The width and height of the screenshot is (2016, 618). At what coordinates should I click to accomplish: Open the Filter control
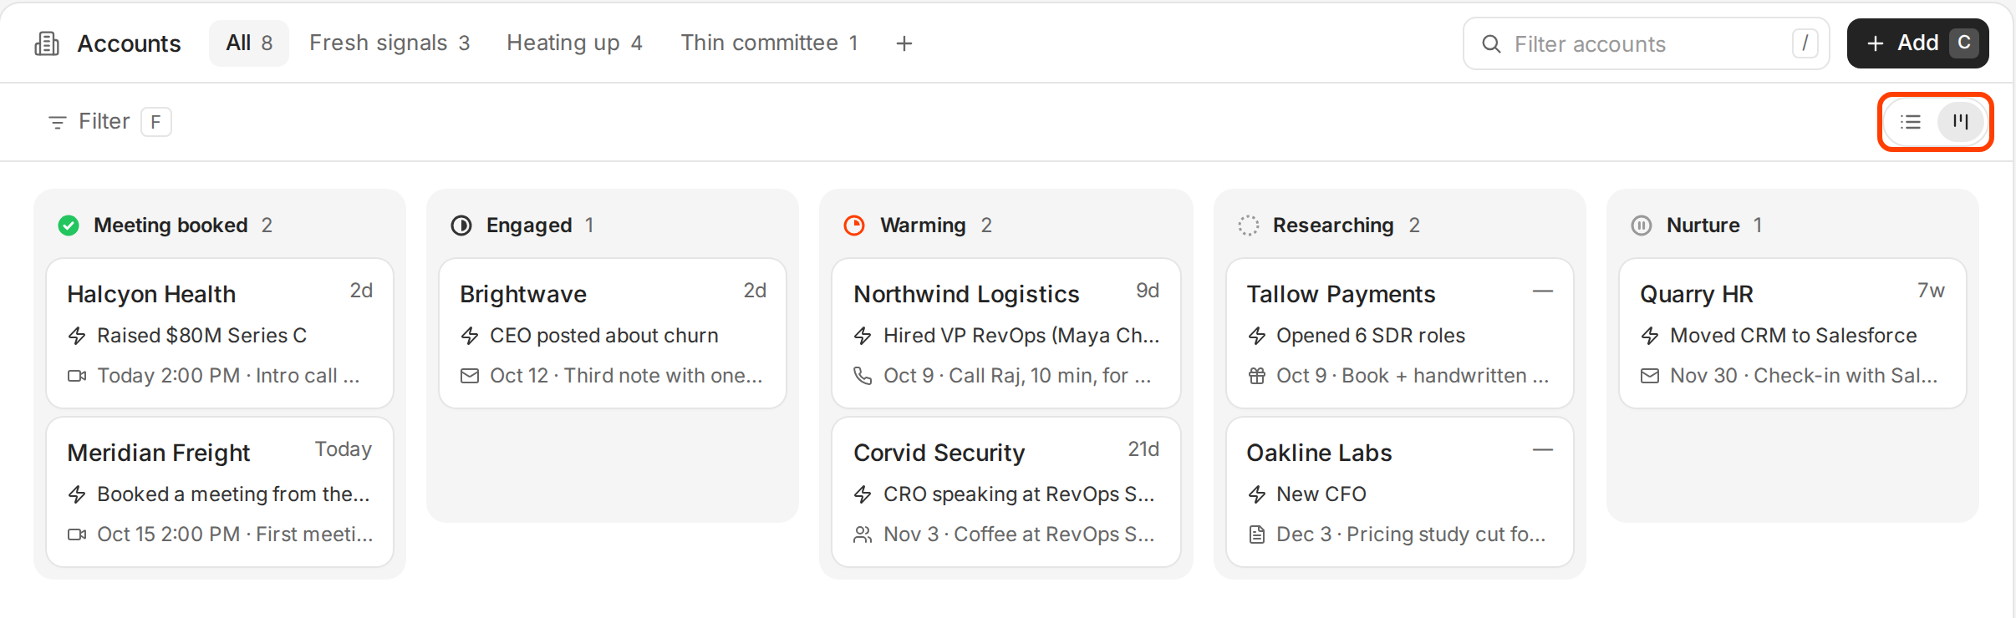(x=109, y=122)
